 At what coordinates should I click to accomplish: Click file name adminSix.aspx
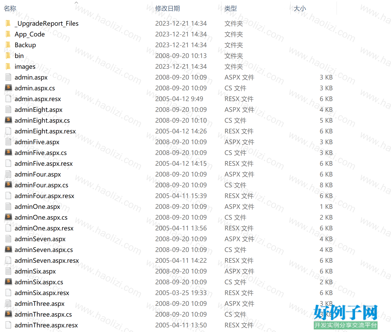[35, 271]
